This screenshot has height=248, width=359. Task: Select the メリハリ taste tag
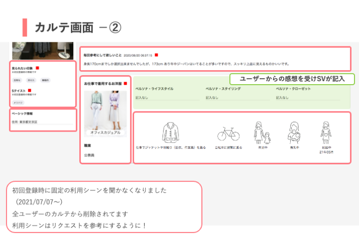[x=17, y=103]
